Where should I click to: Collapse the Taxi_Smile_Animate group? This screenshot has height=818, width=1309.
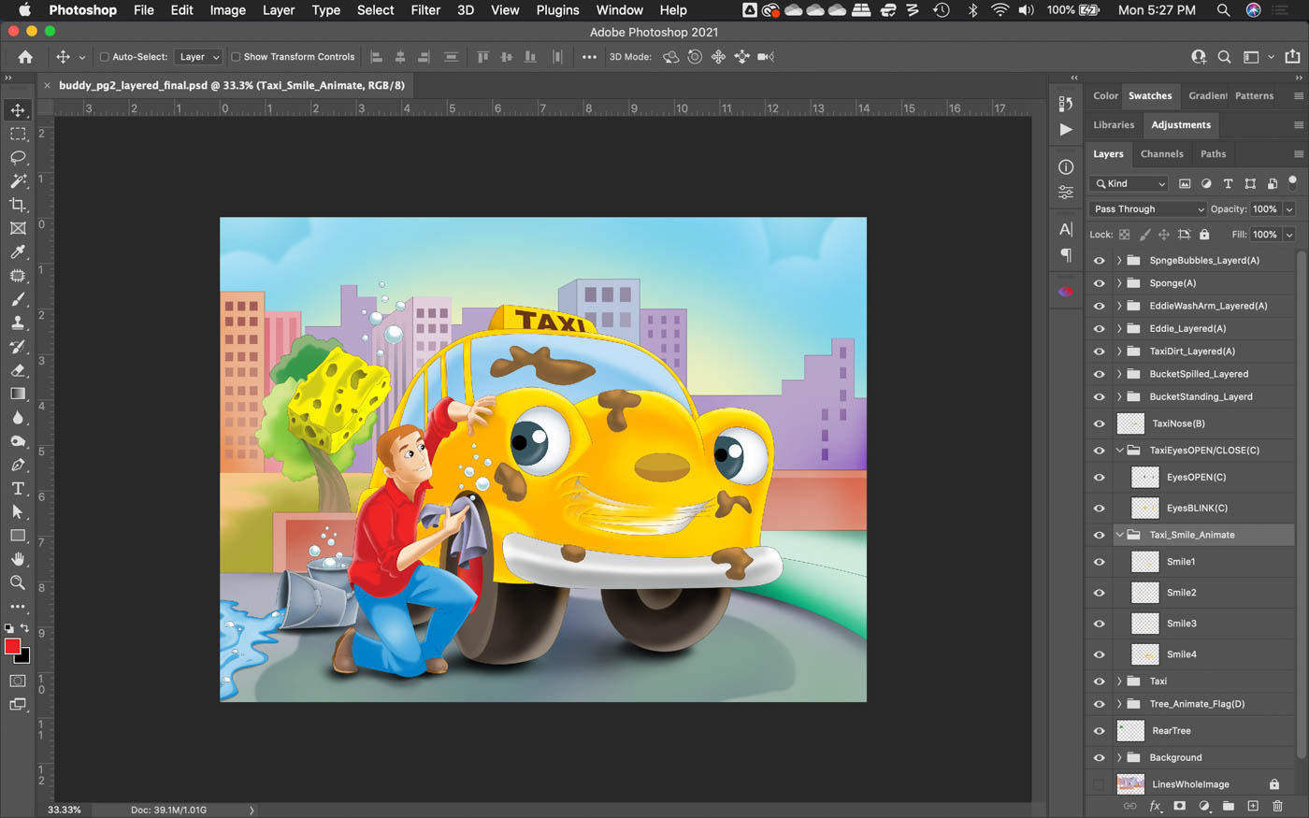click(1119, 536)
